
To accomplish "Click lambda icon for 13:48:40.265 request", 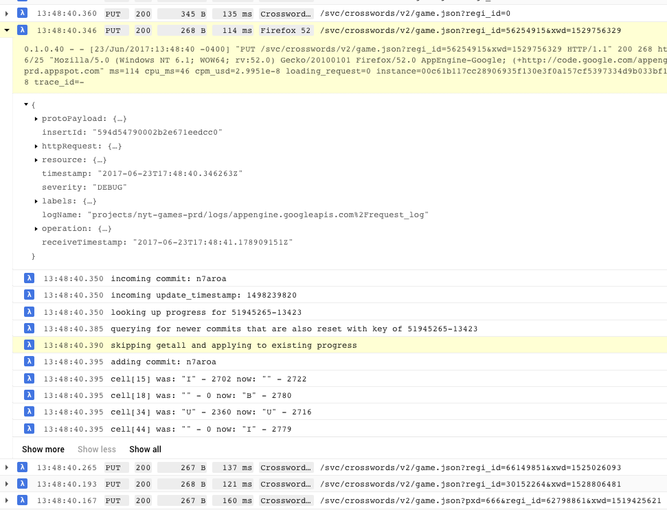I will (x=23, y=467).
